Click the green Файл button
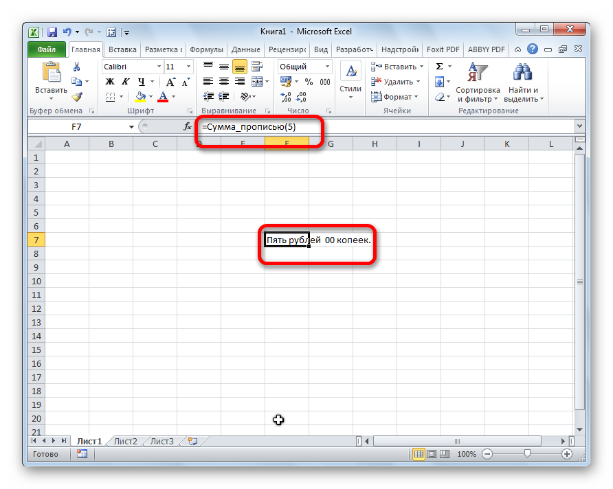 click(46, 49)
